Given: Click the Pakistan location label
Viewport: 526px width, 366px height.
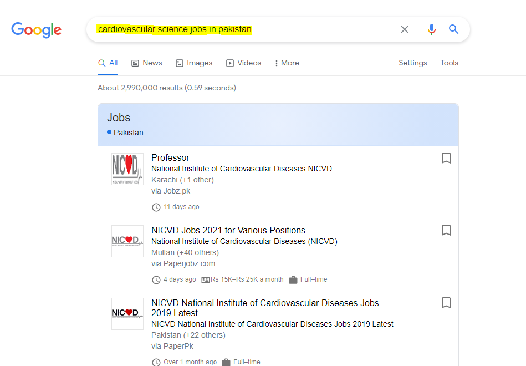Looking at the screenshot, I should (x=128, y=133).
